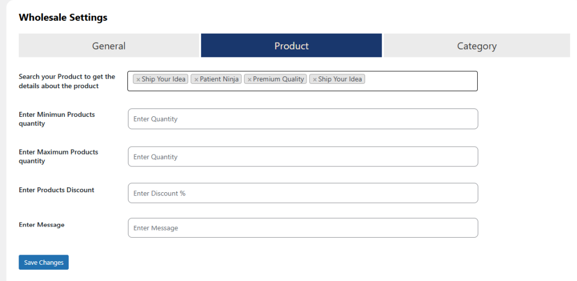Image resolution: width=577 pixels, height=281 pixels.
Task: Remove the Patient Ninja product tag
Action: coord(196,80)
